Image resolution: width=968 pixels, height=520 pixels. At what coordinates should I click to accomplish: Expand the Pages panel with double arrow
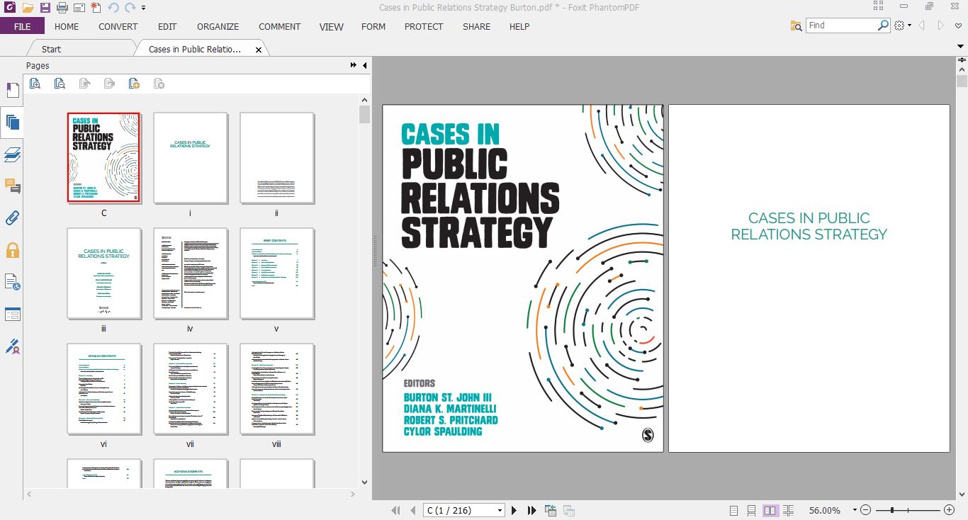354,65
